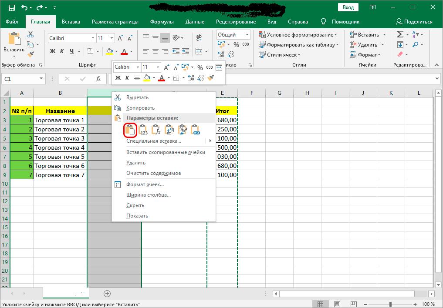Toggle Normal view in status bar
This screenshot has height=308, width=443.
(321, 305)
